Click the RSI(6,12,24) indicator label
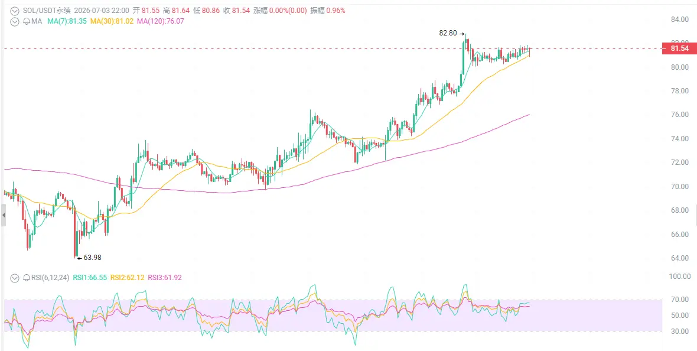The height and width of the screenshot is (351, 697). coord(50,278)
